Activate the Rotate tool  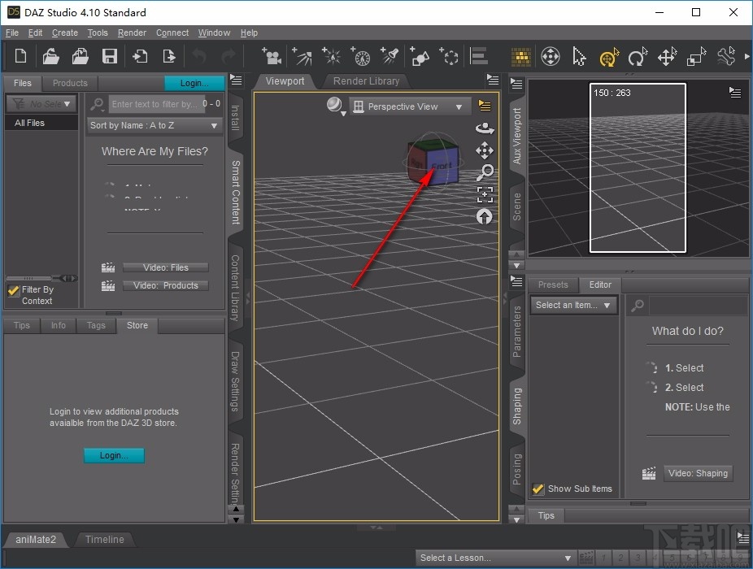(x=637, y=57)
